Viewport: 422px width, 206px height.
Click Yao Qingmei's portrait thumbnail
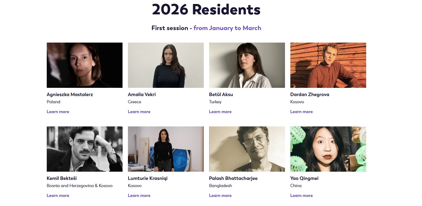pos(328,149)
